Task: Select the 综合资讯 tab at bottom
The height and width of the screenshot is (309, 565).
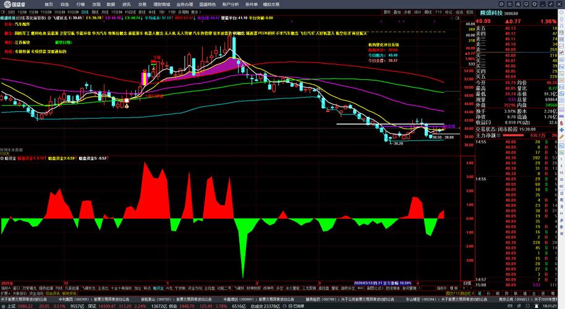Action: [53, 294]
